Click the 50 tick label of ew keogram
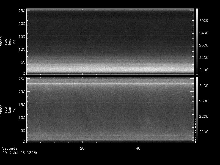The width and height of the screenshot is (220, 165). tap(23, 130)
